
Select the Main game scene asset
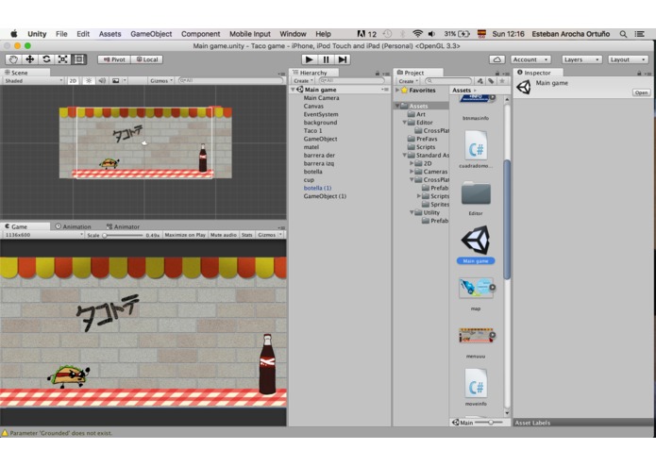[476, 244]
